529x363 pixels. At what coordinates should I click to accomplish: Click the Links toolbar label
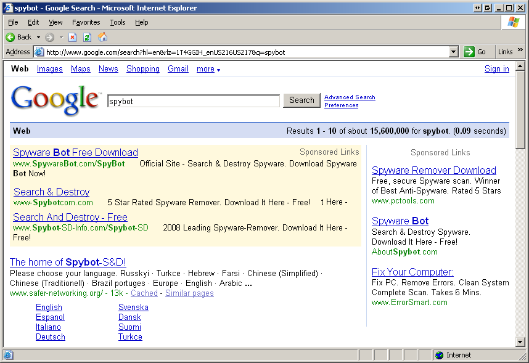click(505, 52)
